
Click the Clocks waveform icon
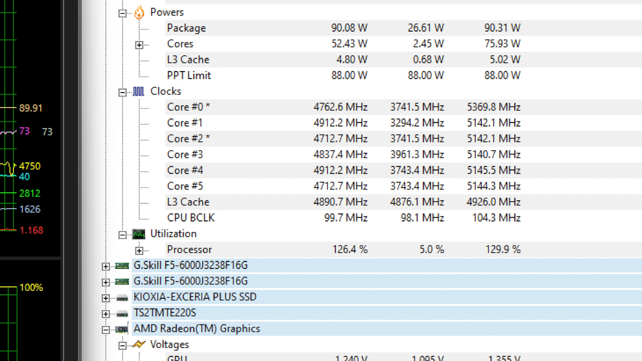click(x=139, y=91)
